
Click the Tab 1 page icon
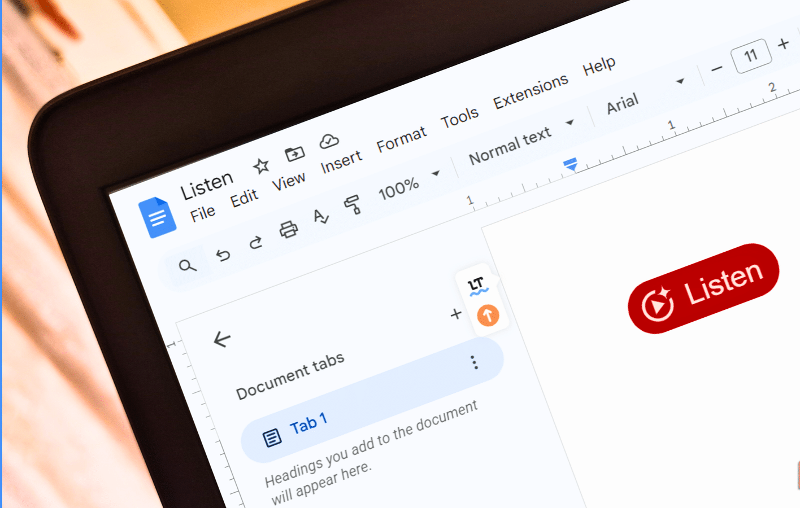[x=272, y=437]
